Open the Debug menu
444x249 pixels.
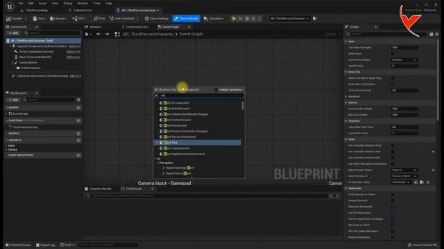point(68,3)
